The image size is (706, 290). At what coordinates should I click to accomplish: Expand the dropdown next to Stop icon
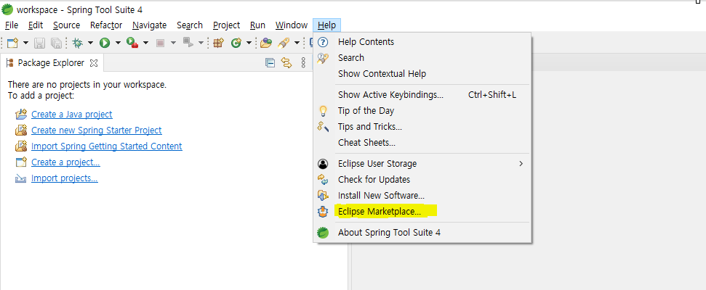[x=173, y=43]
